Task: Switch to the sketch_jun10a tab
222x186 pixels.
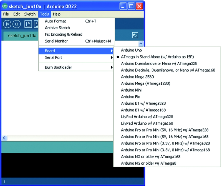Action: (22, 36)
